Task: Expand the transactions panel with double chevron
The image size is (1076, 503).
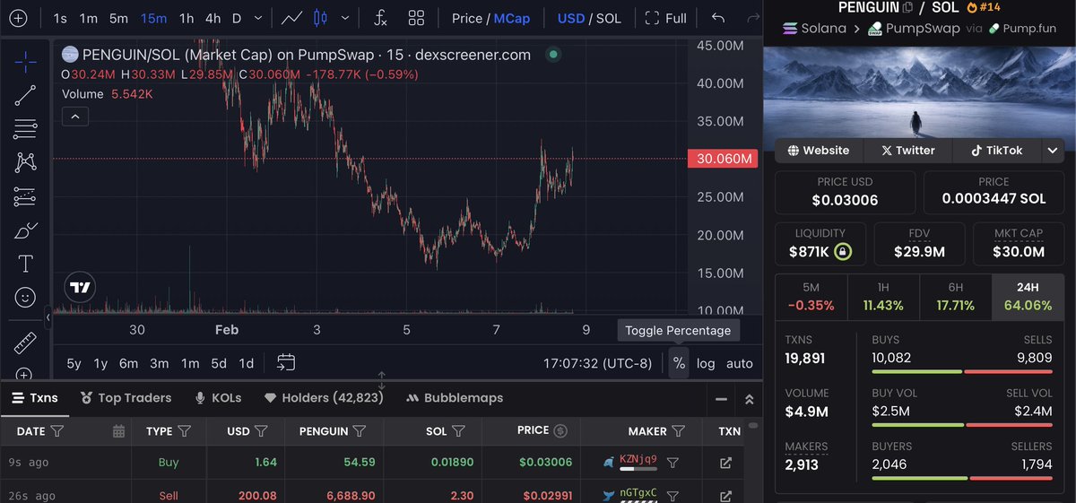Action: click(x=750, y=399)
